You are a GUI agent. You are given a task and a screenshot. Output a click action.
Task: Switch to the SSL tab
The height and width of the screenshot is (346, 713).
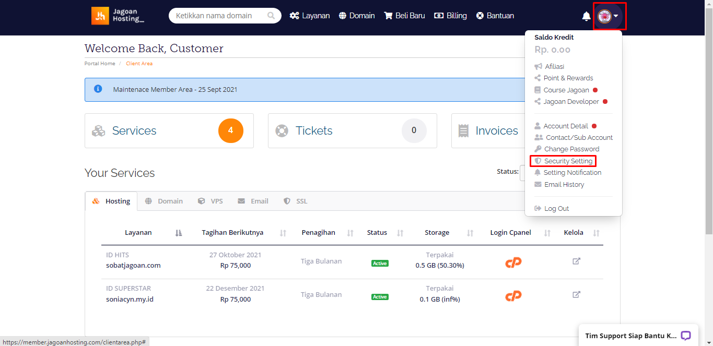coord(296,201)
